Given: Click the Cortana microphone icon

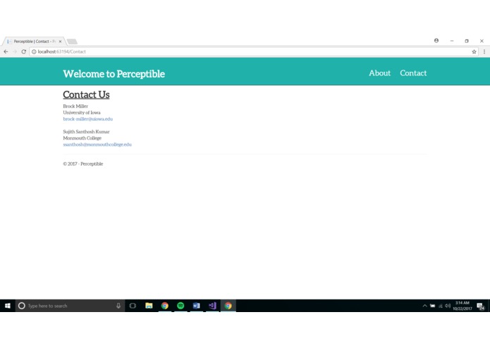Looking at the screenshot, I should (118, 306).
